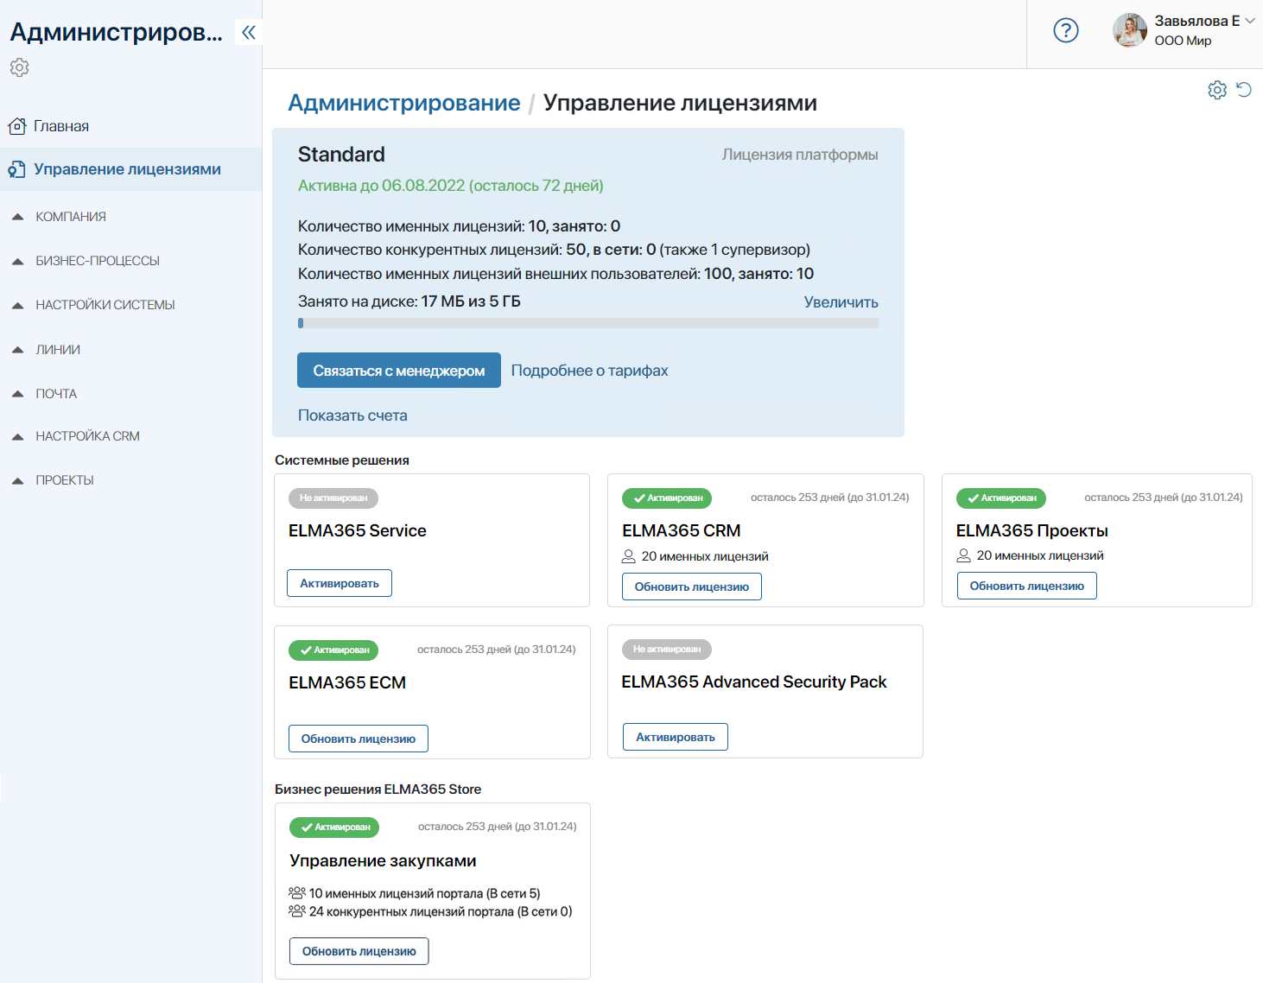Image resolution: width=1263 pixels, height=983 pixels.
Task: Click the ООО Мир company name
Action: [x=1183, y=41]
